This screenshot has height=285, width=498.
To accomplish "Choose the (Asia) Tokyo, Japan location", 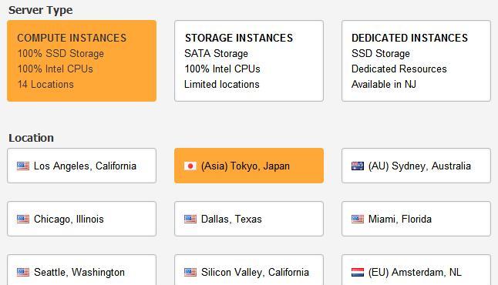I will coord(249,166).
